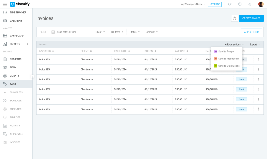Collapse the sidebar using the chevron handle
The width and height of the screenshot is (267, 159).
(x=33, y=77)
